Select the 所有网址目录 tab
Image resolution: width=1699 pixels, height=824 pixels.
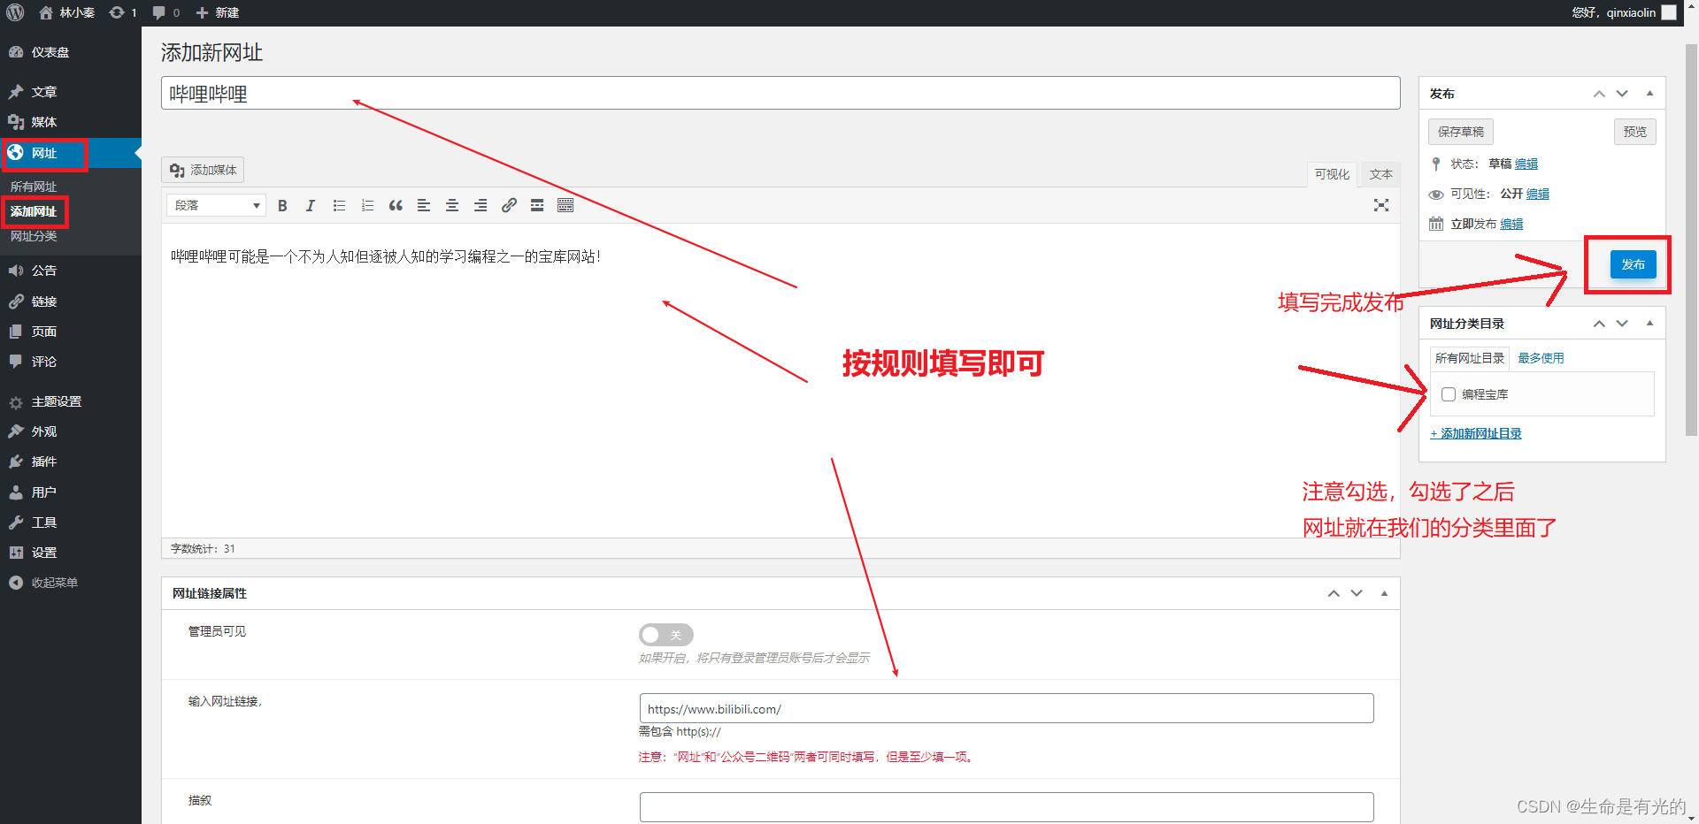[x=1470, y=358]
